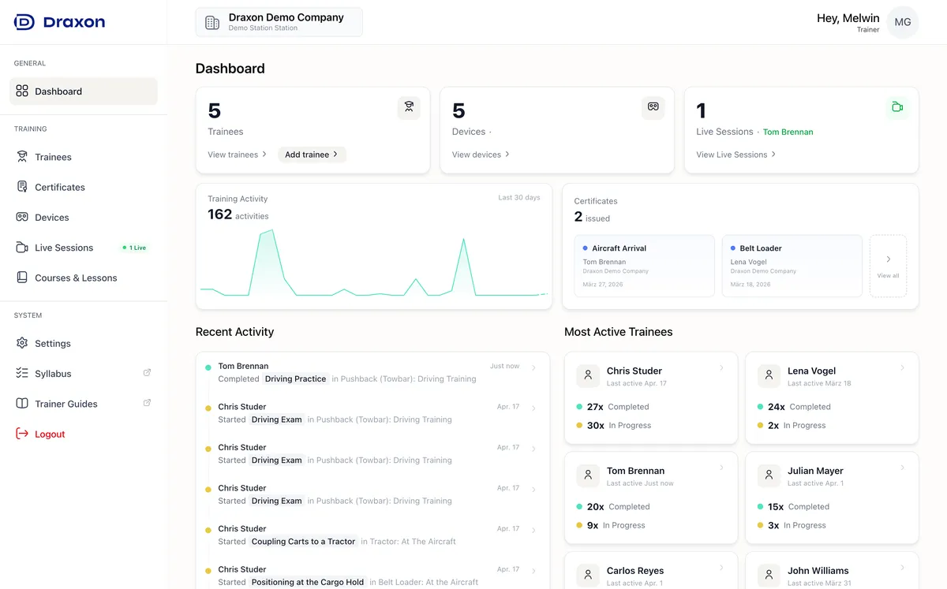
Task: Open John Williams trainee card chevron
Action: coord(903,568)
